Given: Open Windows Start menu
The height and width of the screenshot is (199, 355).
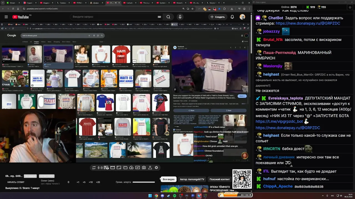Looking at the screenshot, I should tap(150, 196).
